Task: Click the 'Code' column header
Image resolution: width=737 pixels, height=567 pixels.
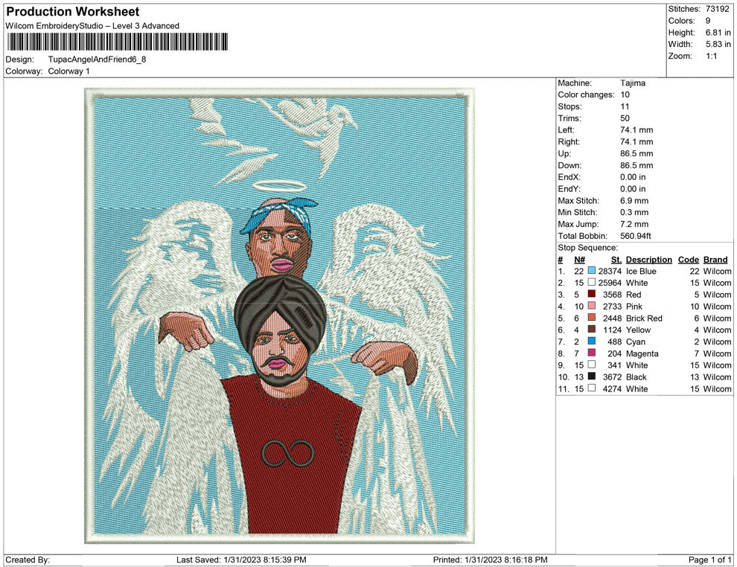Action: [688, 259]
